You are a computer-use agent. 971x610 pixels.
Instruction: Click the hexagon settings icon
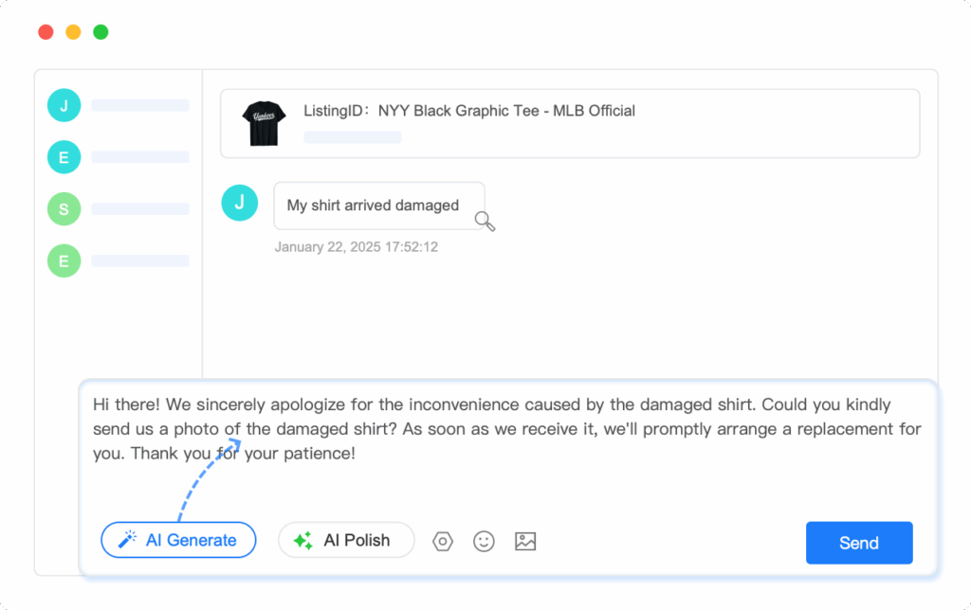pyautogui.click(x=442, y=541)
